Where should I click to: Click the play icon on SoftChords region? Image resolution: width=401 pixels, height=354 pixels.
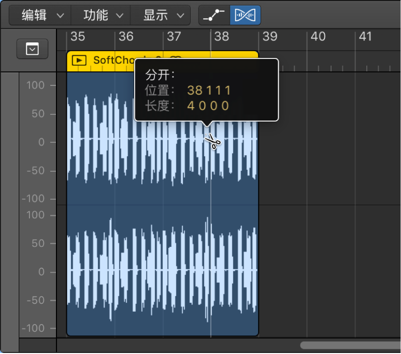79,61
